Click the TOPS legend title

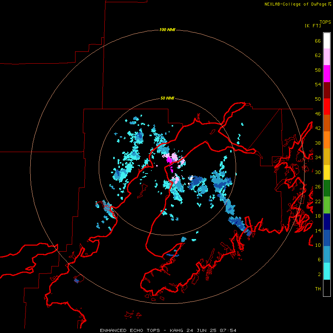point(325,22)
